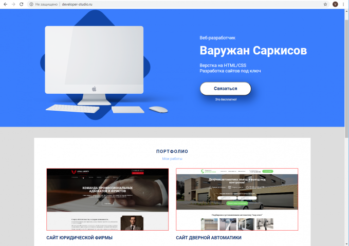349x246 pixels.
Task: Go back using the browser back arrow
Action: tap(5, 4)
